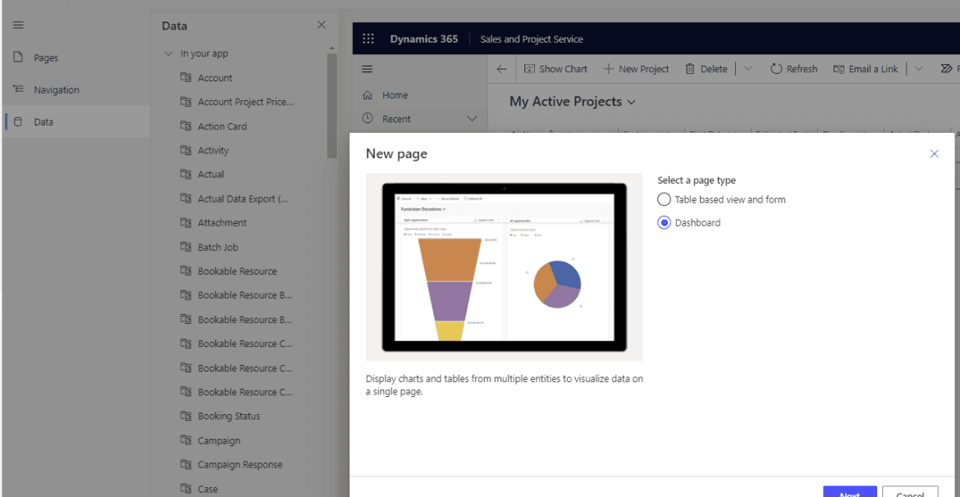This screenshot has height=497, width=960.
Task: Click the table icon beside Booking Status
Action: click(185, 416)
